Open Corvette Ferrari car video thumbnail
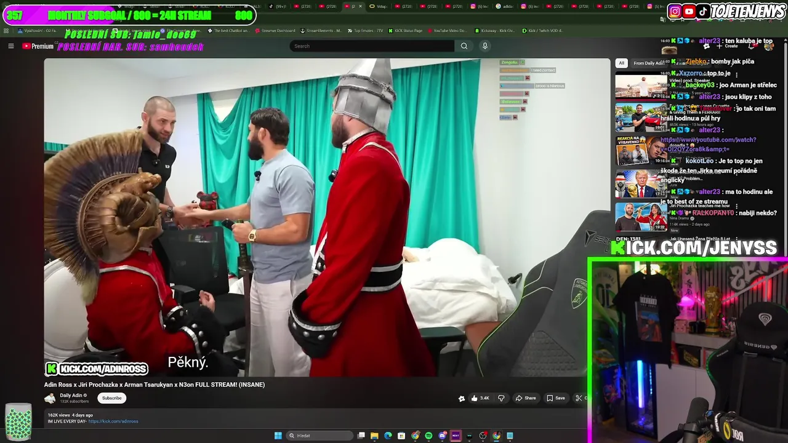The height and width of the screenshot is (443, 788). (x=641, y=118)
